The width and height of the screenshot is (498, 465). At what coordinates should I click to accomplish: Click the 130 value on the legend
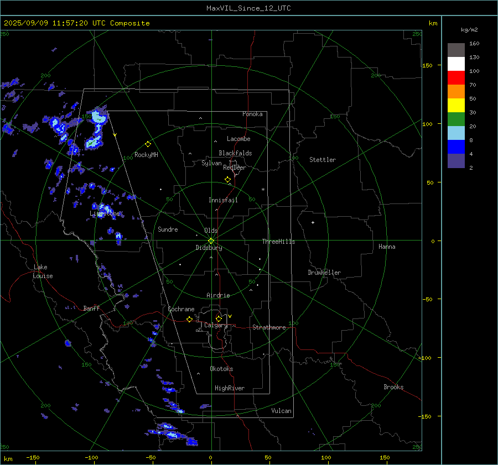click(474, 58)
